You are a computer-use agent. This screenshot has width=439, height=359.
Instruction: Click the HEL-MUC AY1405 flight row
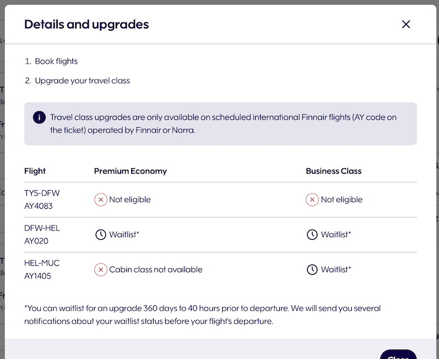[42, 270]
